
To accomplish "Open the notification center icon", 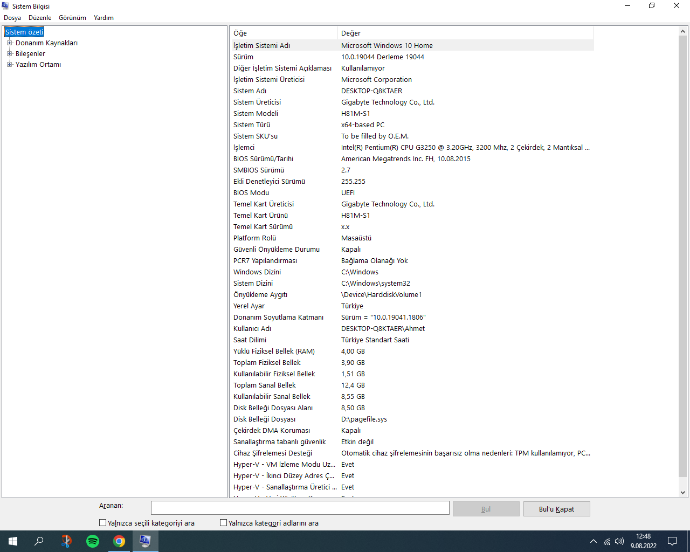I will pyautogui.click(x=672, y=541).
